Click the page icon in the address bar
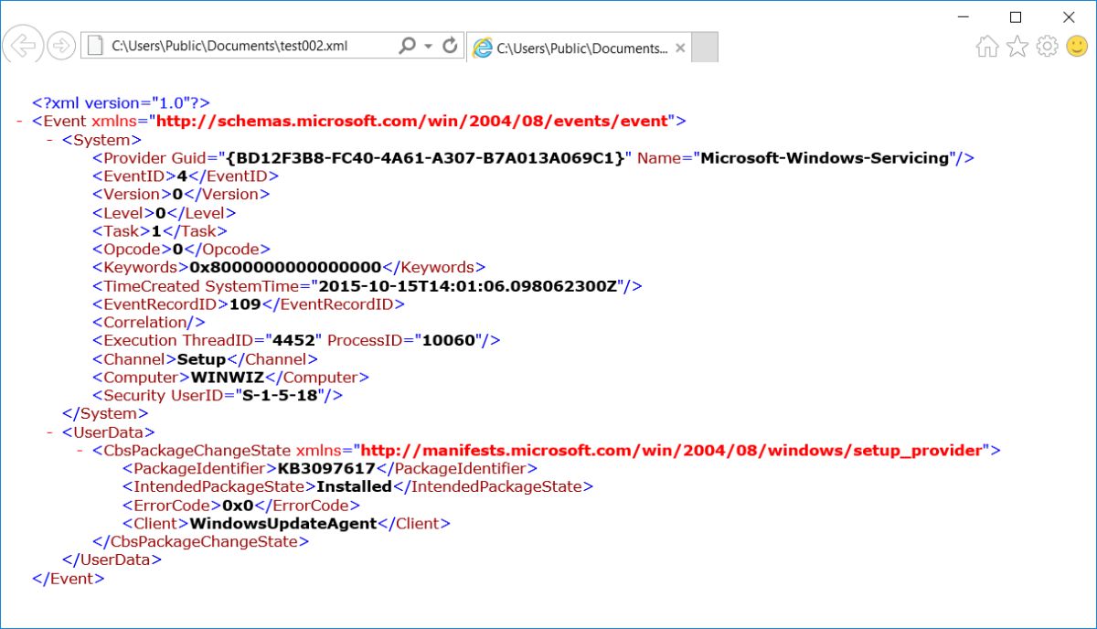 pyautogui.click(x=95, y=46)
